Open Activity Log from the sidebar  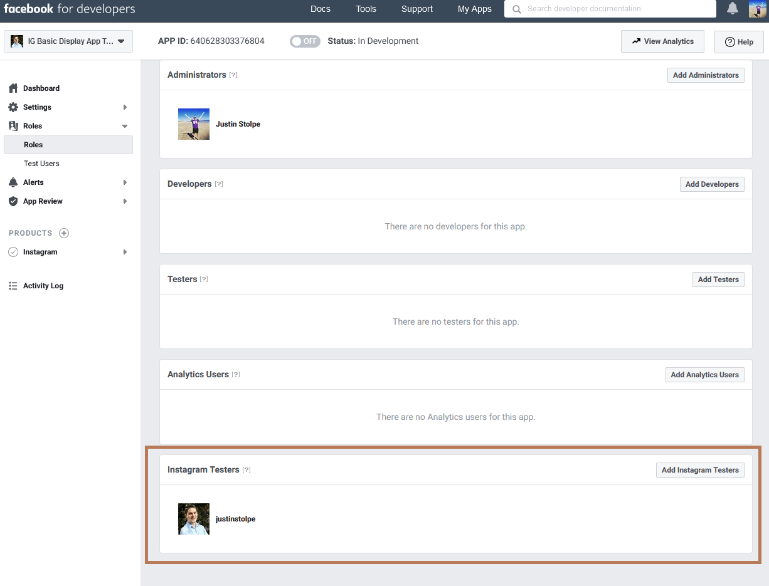pos(43,286)
